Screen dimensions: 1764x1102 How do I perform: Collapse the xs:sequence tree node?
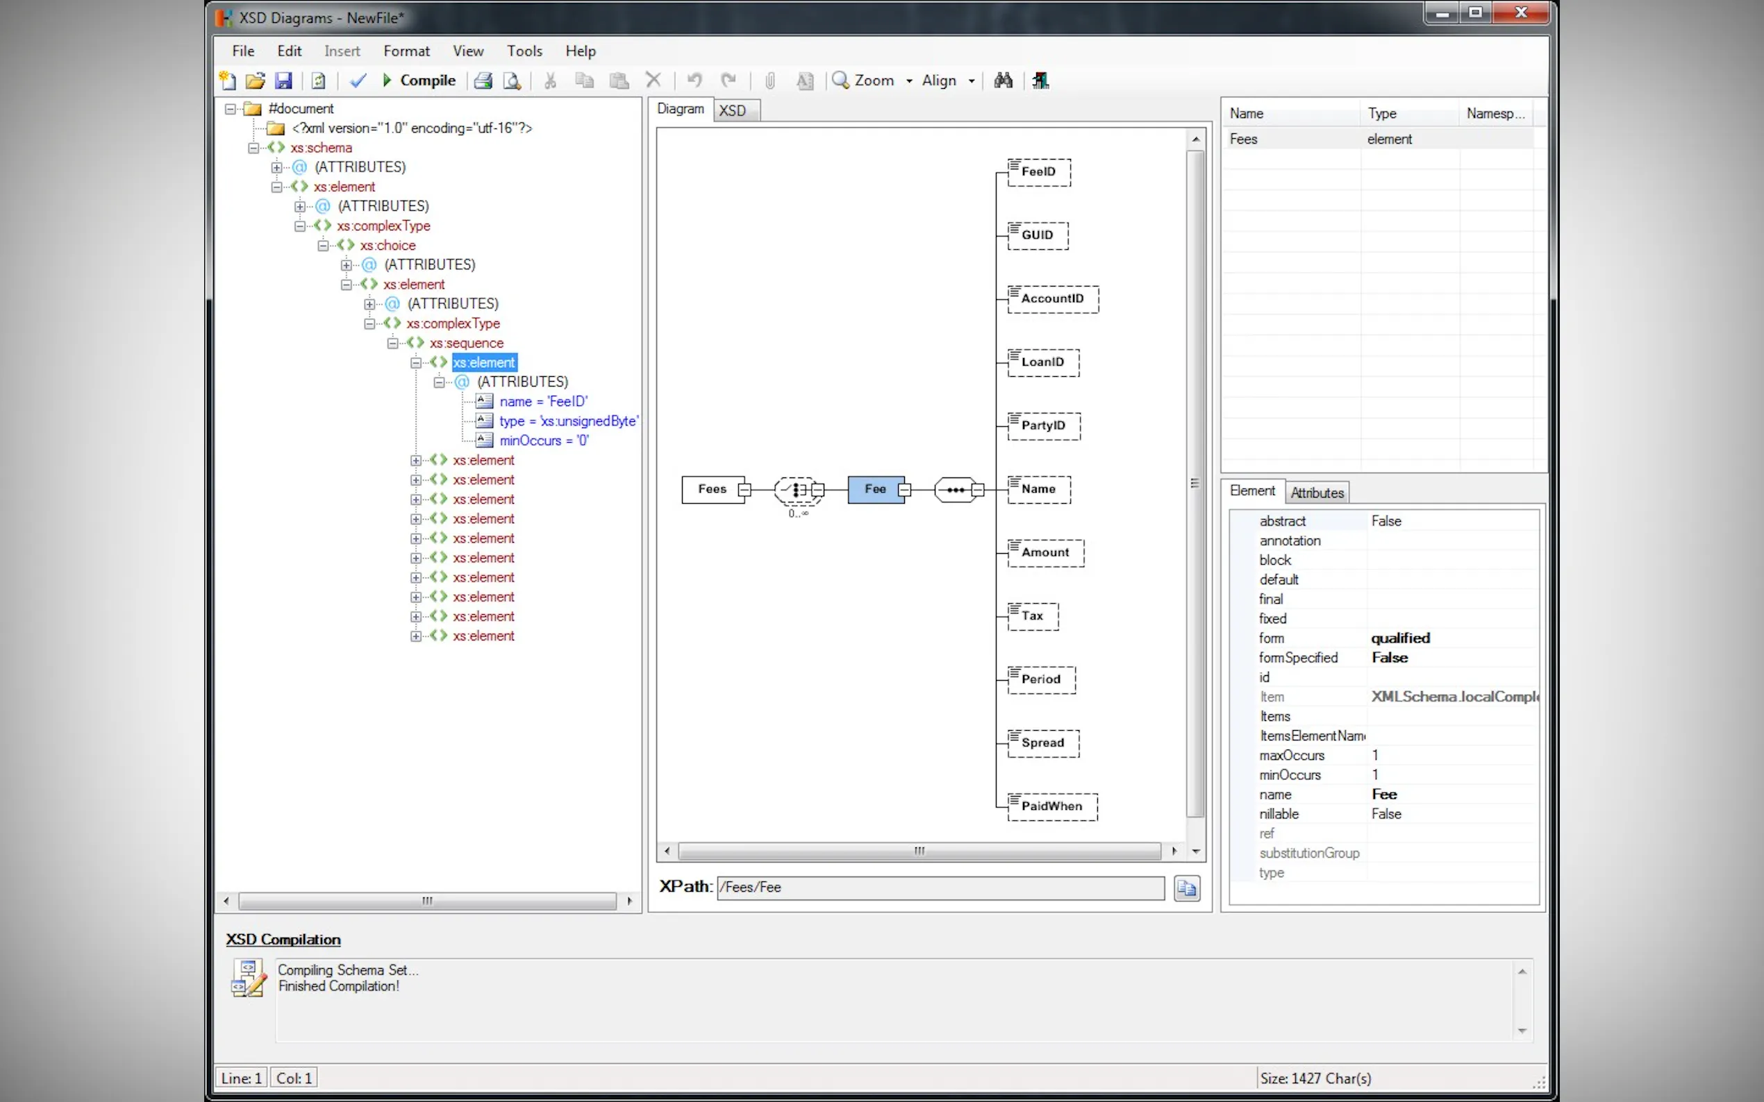pos(393,343)
